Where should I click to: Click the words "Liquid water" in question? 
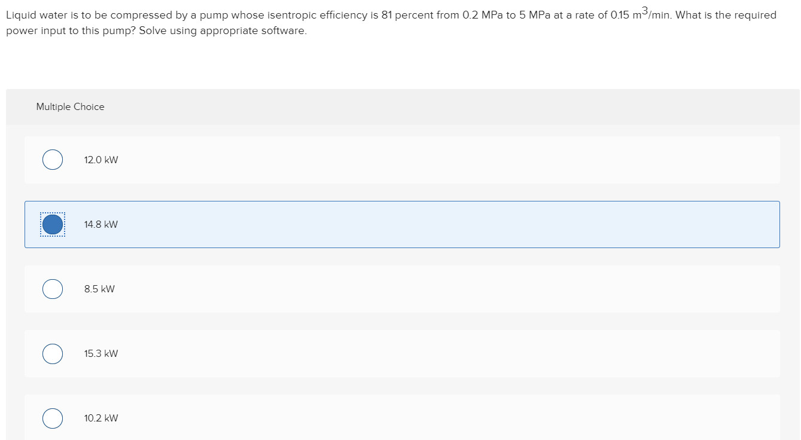point(33,16)
